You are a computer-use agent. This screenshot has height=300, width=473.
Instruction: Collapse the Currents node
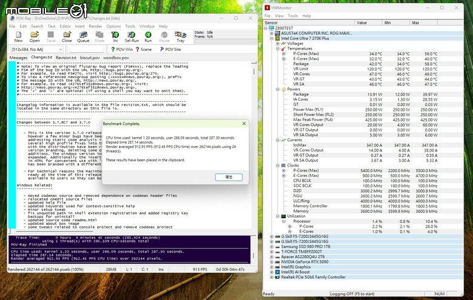278,140
